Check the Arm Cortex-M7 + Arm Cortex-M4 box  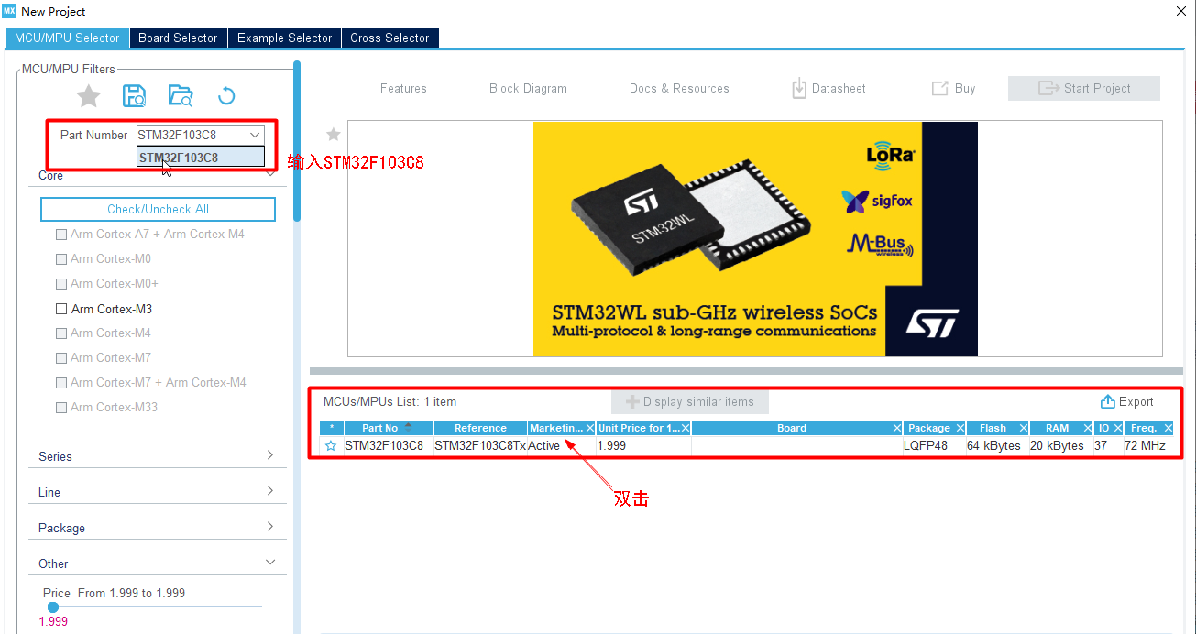point(61,383)
